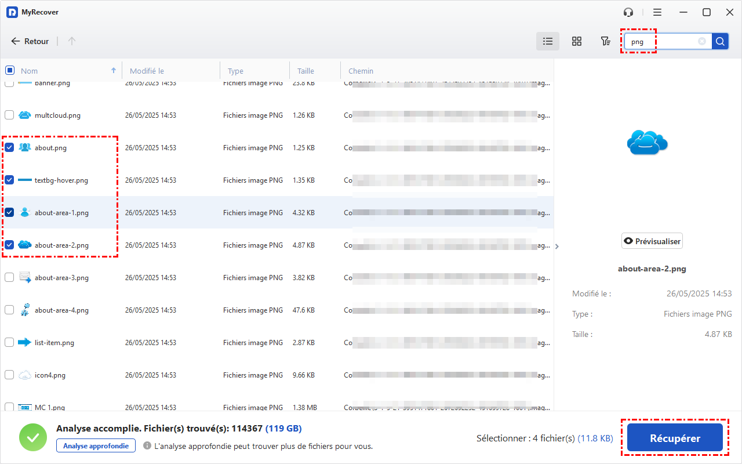Click the Prévisualiser preview button

click(652, 241)
